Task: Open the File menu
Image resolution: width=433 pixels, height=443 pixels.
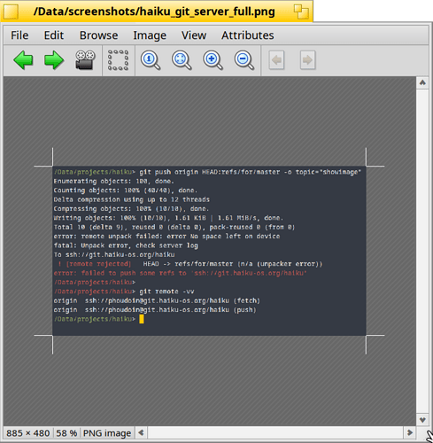Action: click(x=19, y=35)
